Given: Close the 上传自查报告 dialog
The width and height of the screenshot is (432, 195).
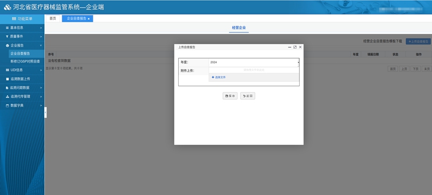Looking at the screenshot, I should tap(300, 47).
